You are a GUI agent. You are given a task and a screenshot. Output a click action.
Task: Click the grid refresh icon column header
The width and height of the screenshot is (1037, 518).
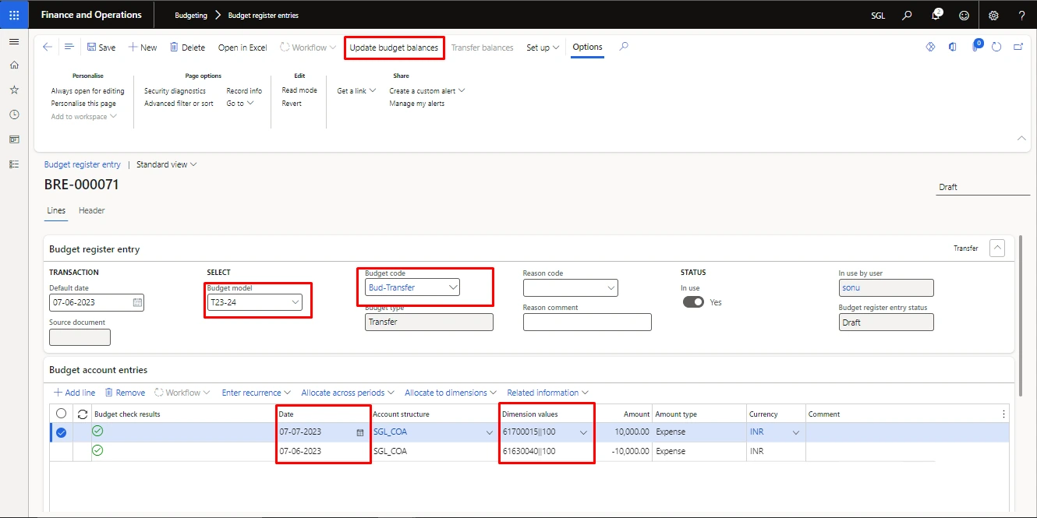coord(83,414)
